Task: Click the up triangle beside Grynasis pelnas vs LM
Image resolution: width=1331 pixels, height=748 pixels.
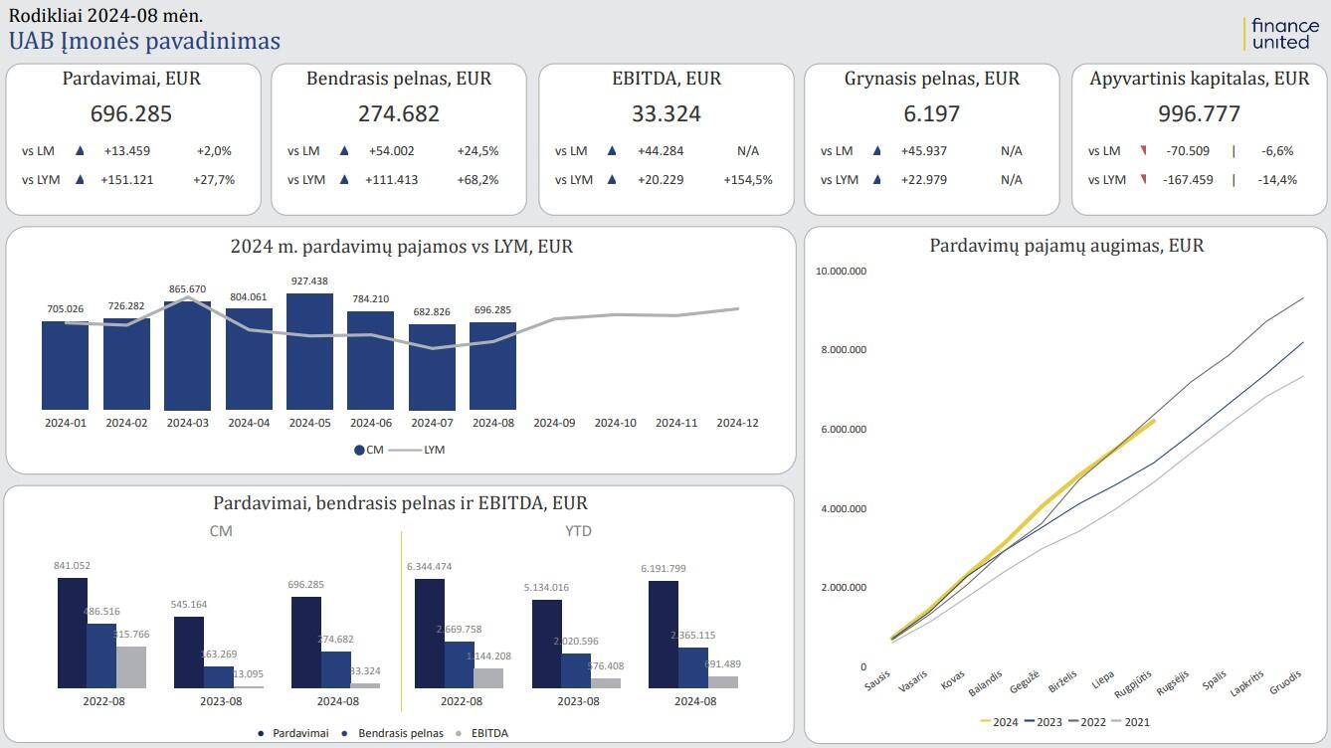Action: pos(877,151)
